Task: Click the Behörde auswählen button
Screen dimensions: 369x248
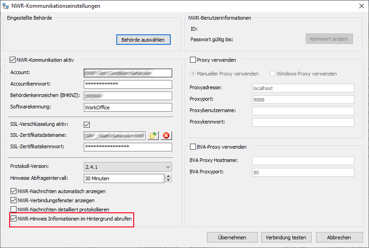Action: click(x=143, y=40)
